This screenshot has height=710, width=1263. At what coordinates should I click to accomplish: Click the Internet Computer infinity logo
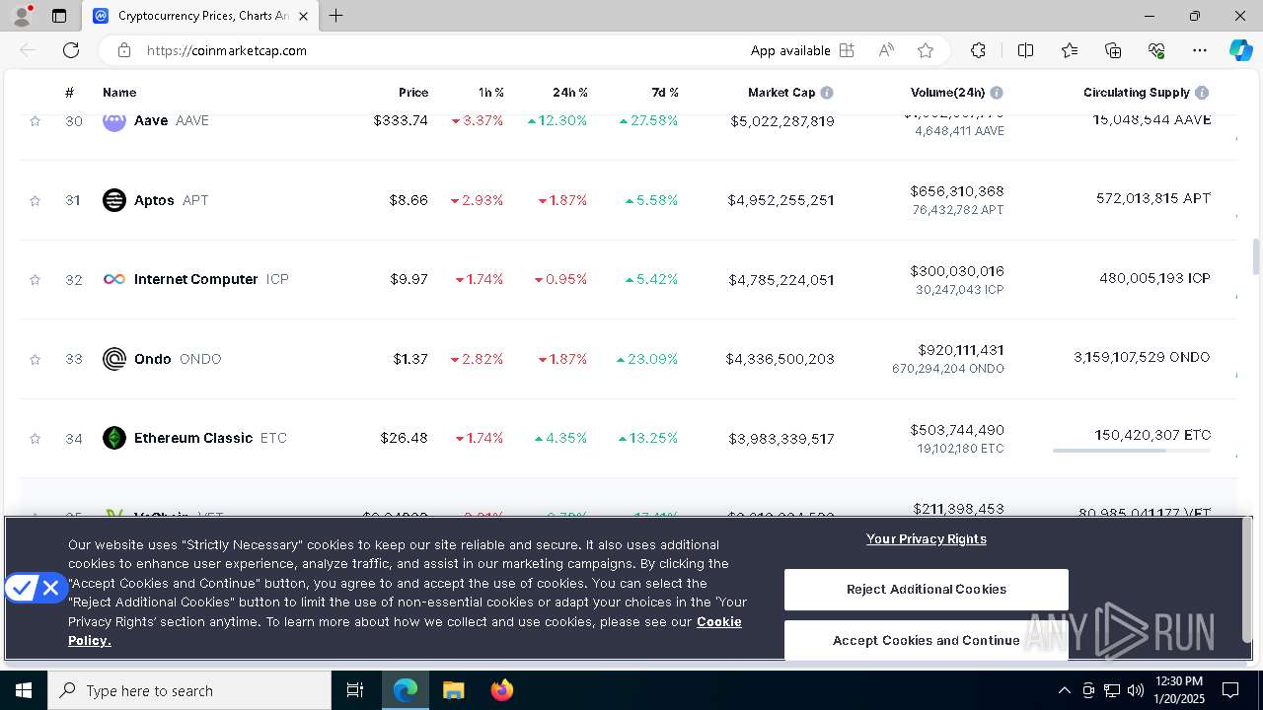114,279
